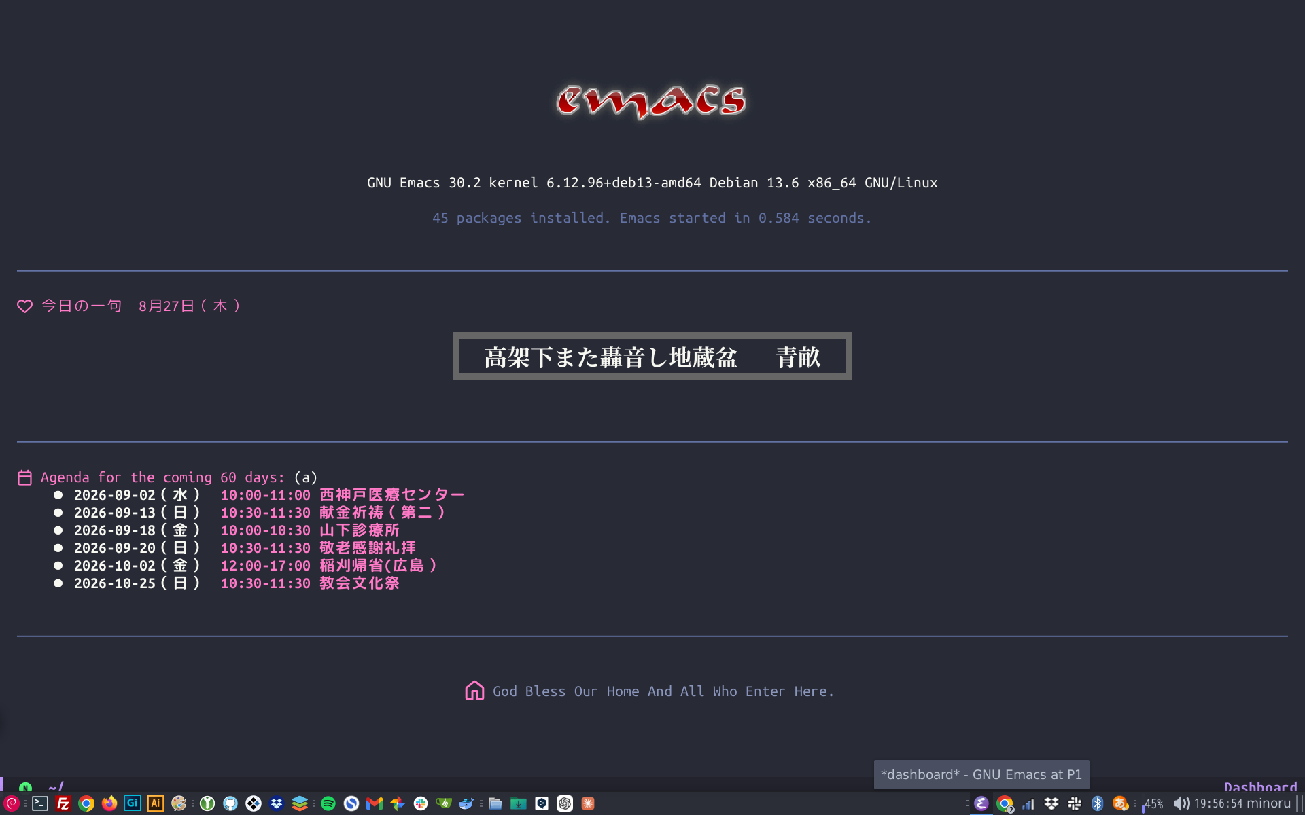
Task: Click the Emacs logo banner
Action: tap(651, 101)
